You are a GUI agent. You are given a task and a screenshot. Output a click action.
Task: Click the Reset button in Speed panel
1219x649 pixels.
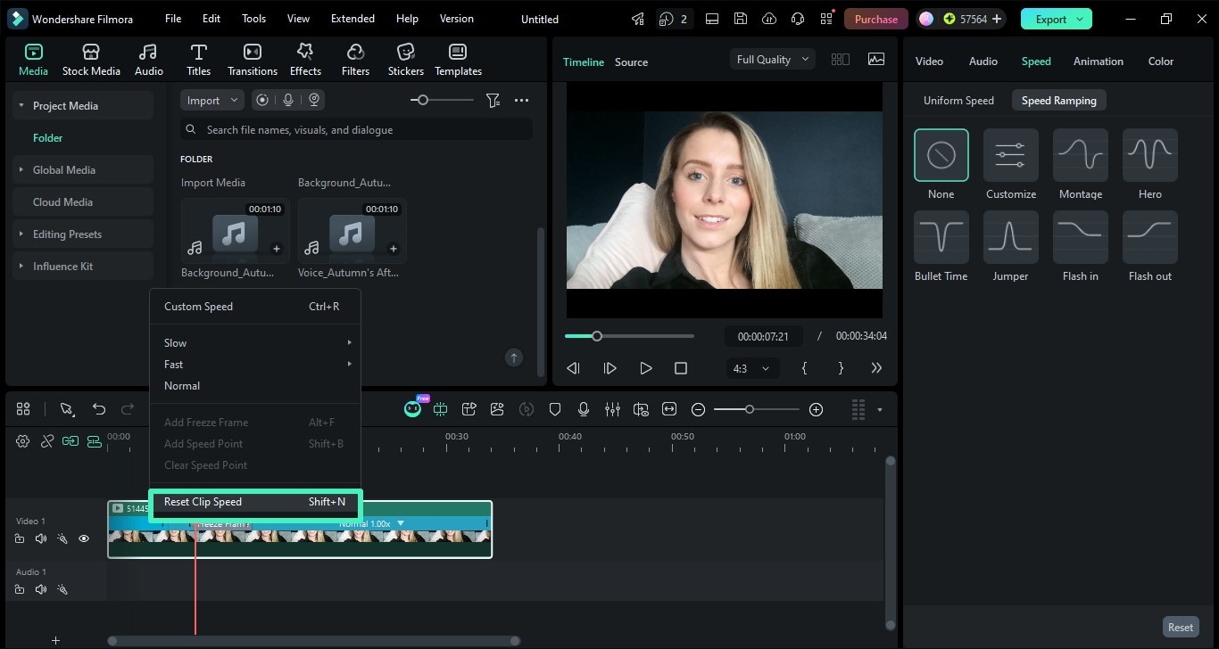1180,627
